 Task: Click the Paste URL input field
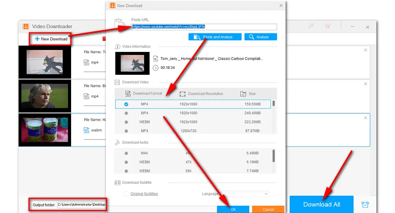pos(204,27)
